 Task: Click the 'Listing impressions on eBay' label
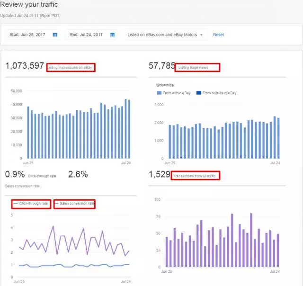pos(71,68)
